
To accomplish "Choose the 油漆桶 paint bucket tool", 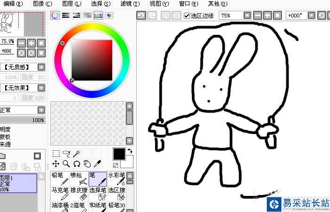I will (x=60, y=207).
